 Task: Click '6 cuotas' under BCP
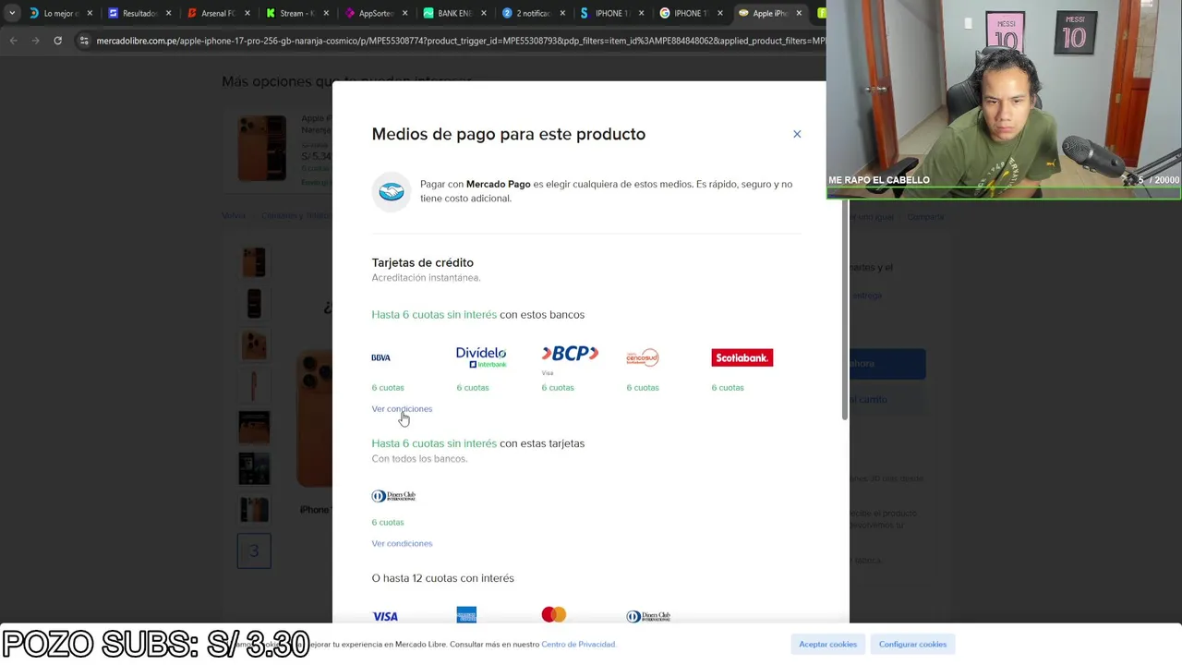pyautogui.click(x=558, y=387)
